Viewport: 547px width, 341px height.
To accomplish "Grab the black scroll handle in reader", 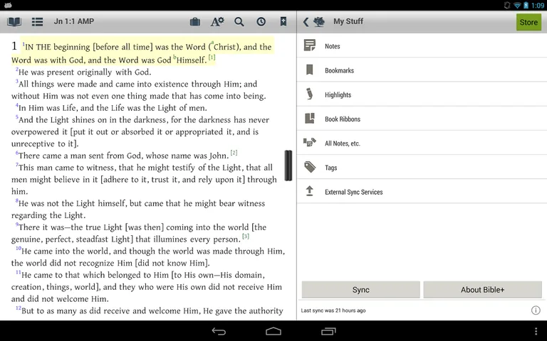I will click(288, 166).
